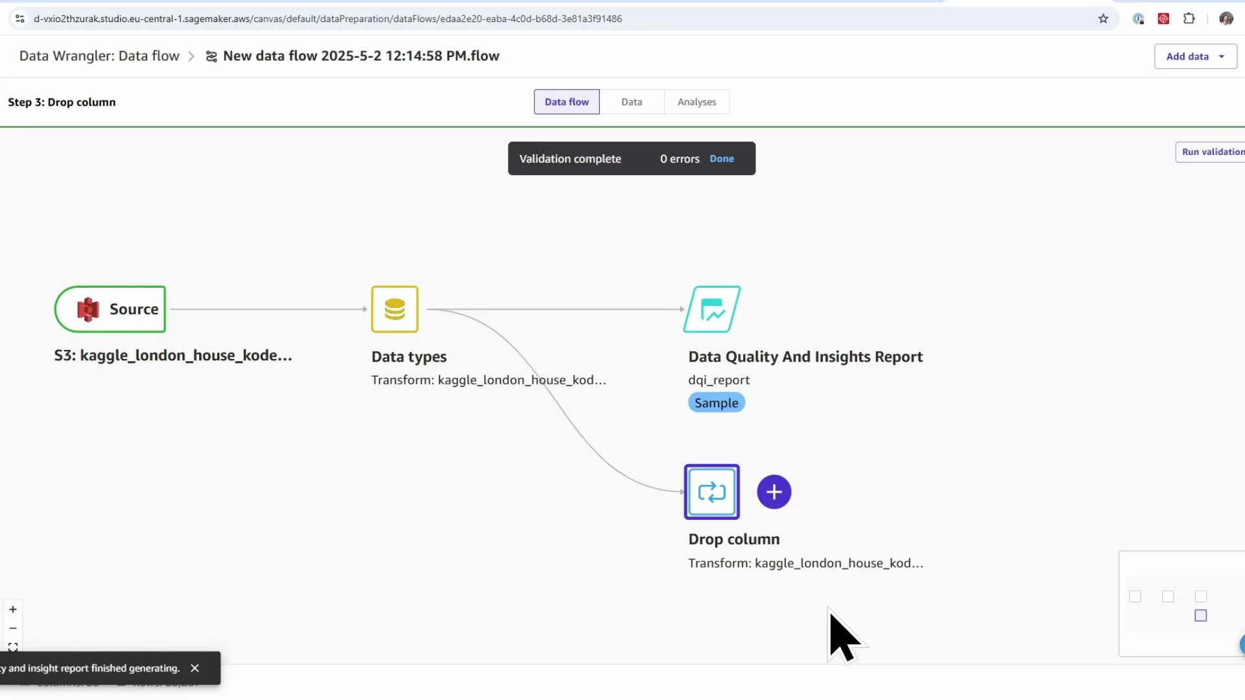1245x700 pixels.
Task: Toggle the highlighted purple checkbox
Action: (x=1201, y=616)
